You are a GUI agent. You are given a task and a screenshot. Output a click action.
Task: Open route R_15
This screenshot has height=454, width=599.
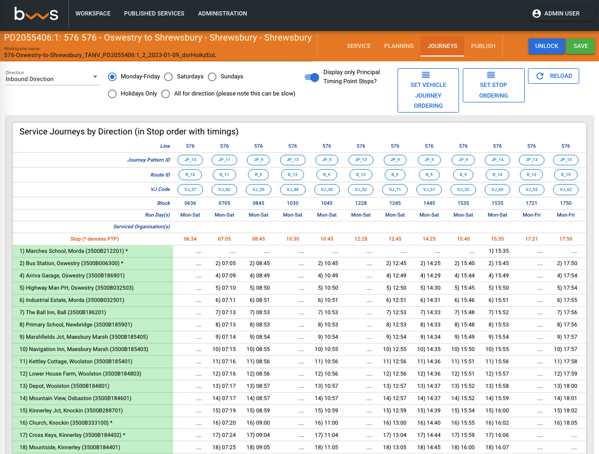565,174
